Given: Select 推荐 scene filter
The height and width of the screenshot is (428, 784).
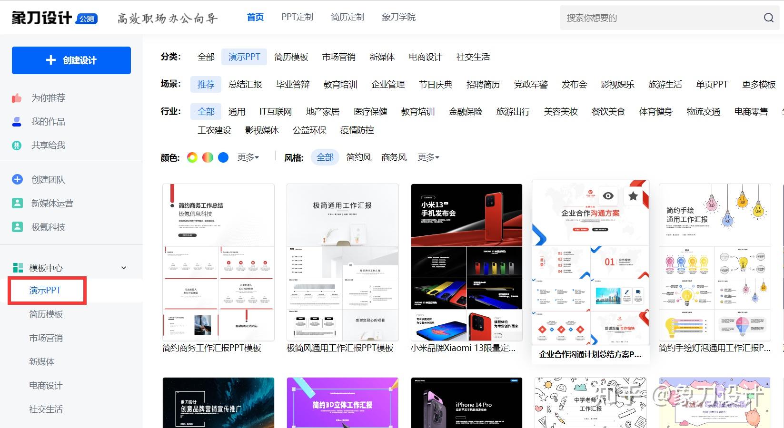Looking at the screenshot, I should tap(206, 84).
